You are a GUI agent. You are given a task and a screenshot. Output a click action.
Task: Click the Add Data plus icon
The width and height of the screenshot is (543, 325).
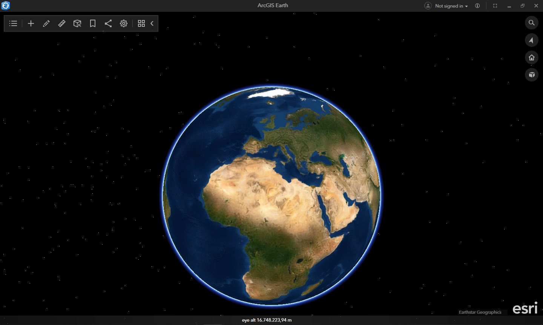coord(31,23)
